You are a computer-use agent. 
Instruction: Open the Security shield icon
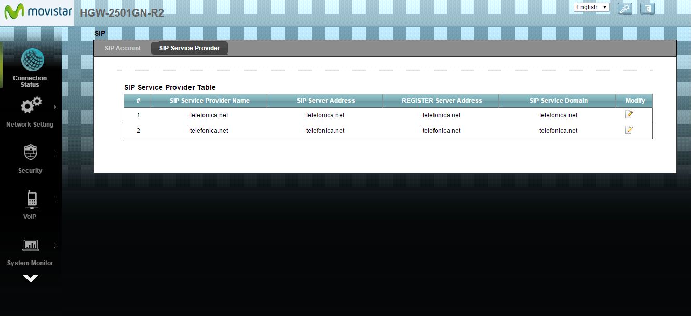[31, 152]
